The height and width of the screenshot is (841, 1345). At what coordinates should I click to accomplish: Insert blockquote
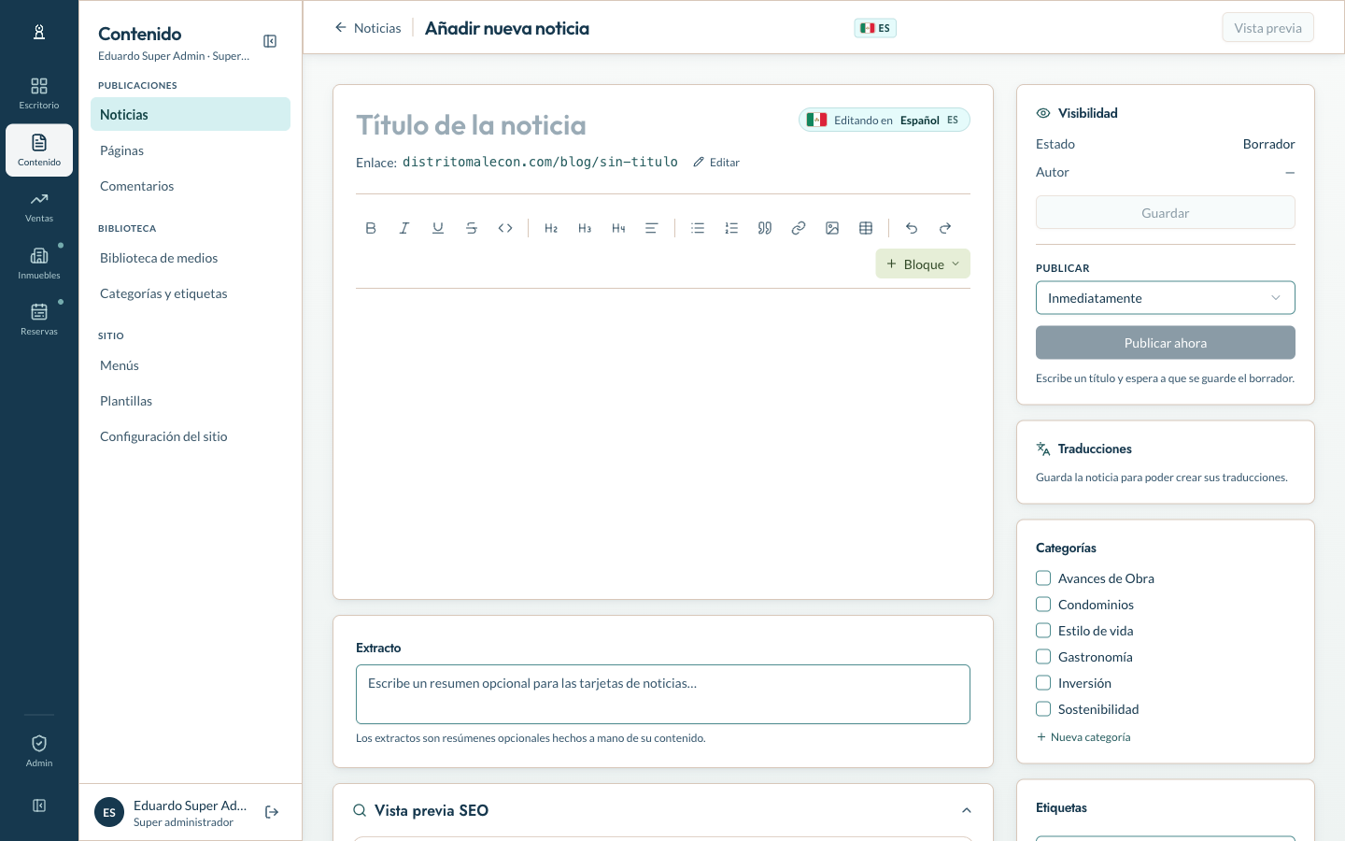tap(765, 228)
